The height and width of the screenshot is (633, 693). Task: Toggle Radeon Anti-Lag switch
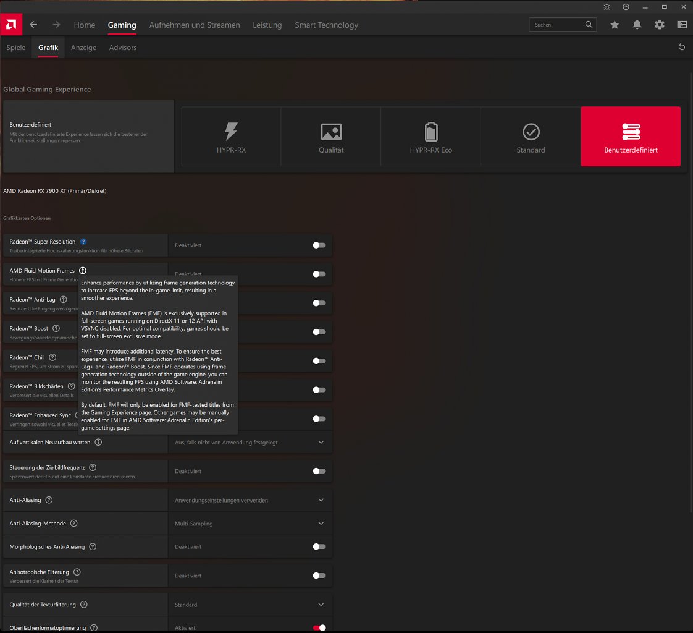click(319, 303)
